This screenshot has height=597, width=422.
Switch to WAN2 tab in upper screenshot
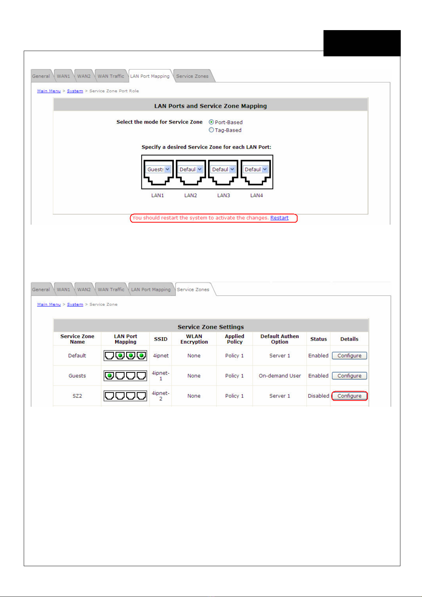click(x=84, y=76)
